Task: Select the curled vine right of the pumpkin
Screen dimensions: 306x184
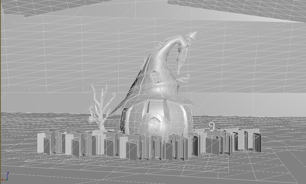Action: tap(212, 126)
